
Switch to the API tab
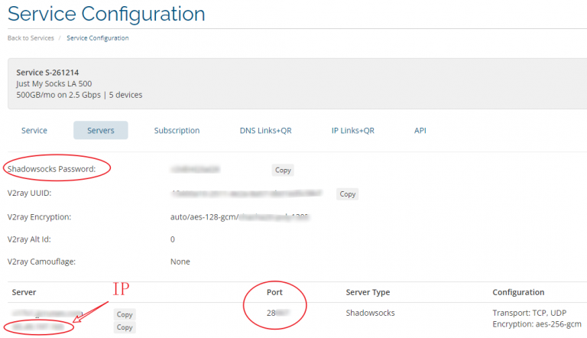(x=420, y=131)
